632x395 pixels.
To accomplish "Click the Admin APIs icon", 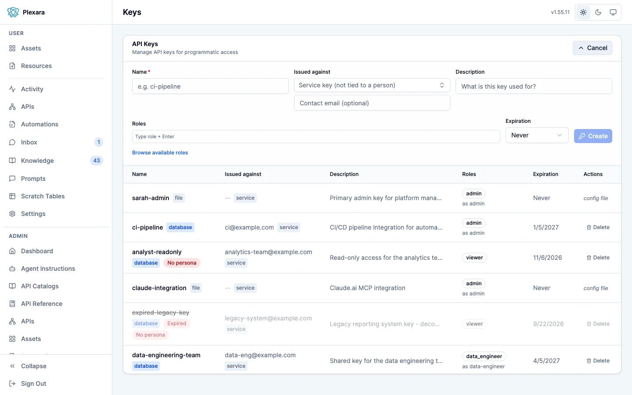I will (x=12, y=321).
